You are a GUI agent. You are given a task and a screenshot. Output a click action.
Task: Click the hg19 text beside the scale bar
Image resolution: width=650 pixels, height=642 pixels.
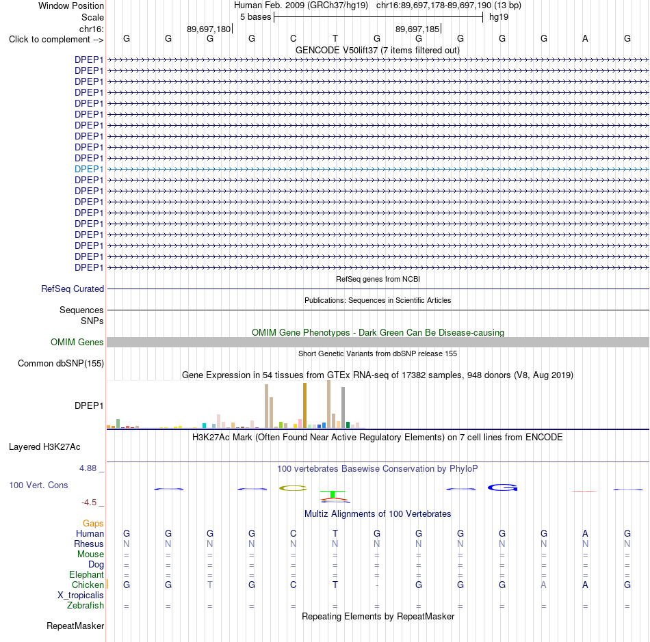pos(498,17)
